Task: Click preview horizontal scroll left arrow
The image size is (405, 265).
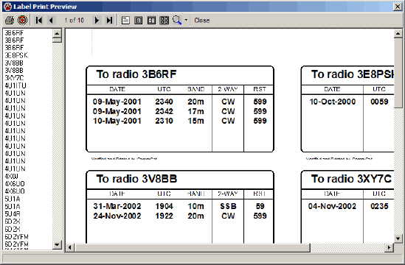Action: pyautogui.click(x=70, y=247)
